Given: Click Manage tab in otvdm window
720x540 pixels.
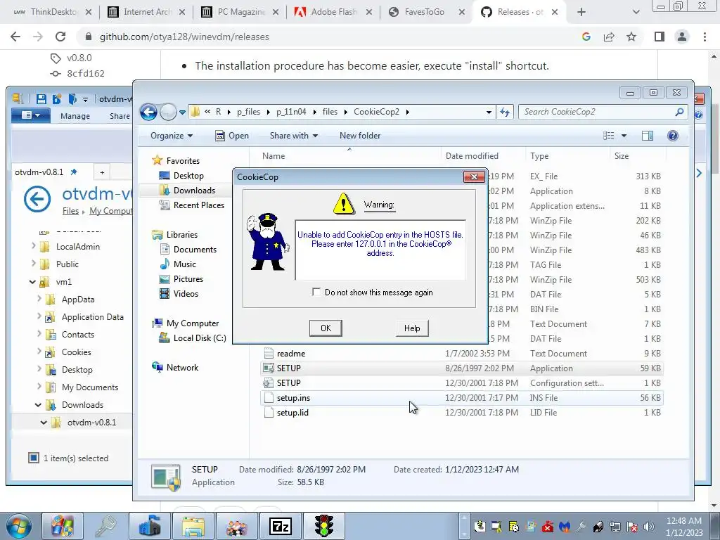Looking at the screenshot, I should (75, 116).
